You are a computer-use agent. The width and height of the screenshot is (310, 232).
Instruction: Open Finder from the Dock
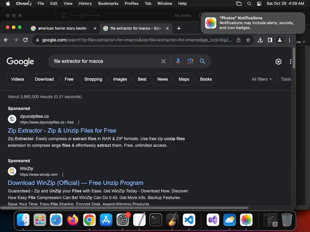click(x=23, y=220)
